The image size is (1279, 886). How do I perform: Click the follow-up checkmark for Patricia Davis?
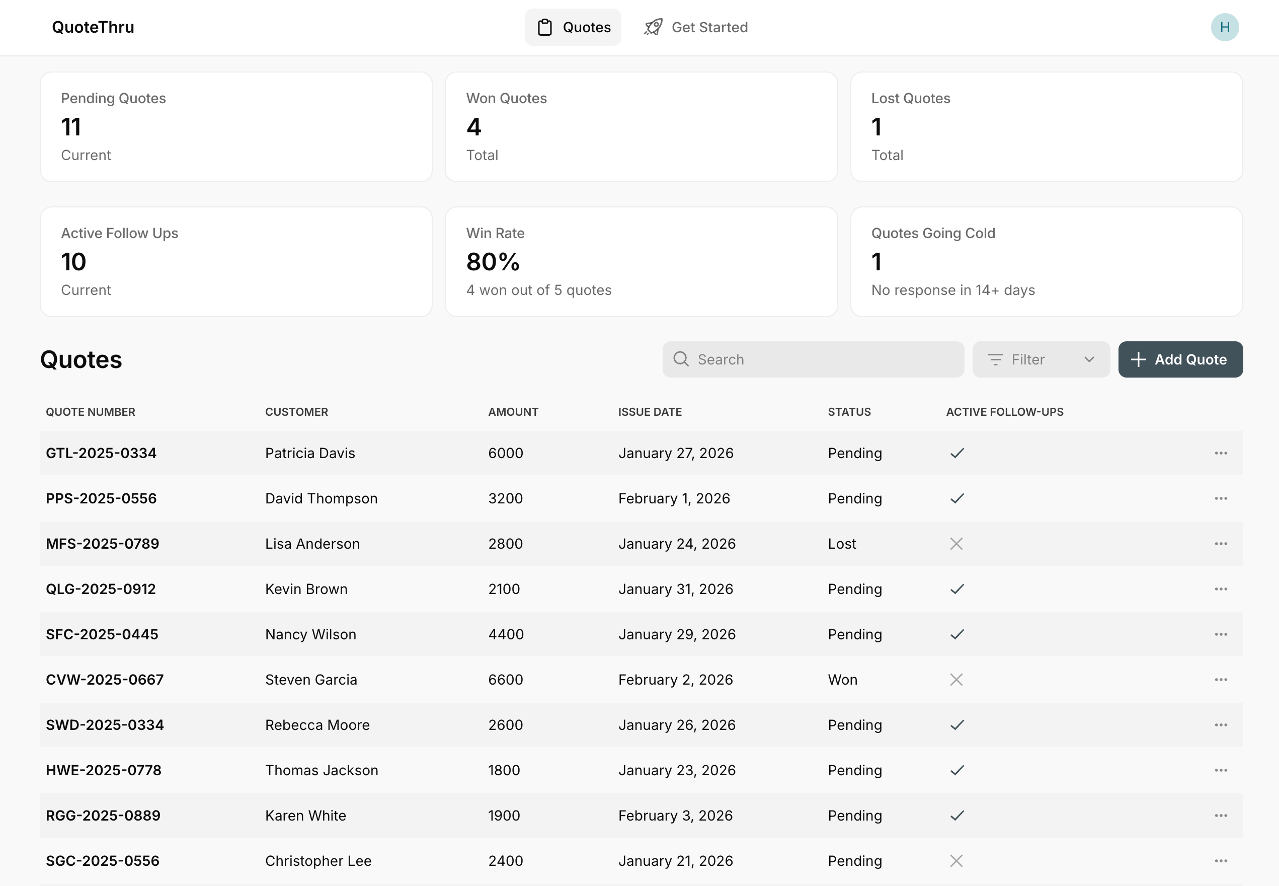pos(956,453)
